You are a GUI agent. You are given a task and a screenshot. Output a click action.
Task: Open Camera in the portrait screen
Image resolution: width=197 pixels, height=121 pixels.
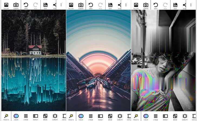point(146,6)
